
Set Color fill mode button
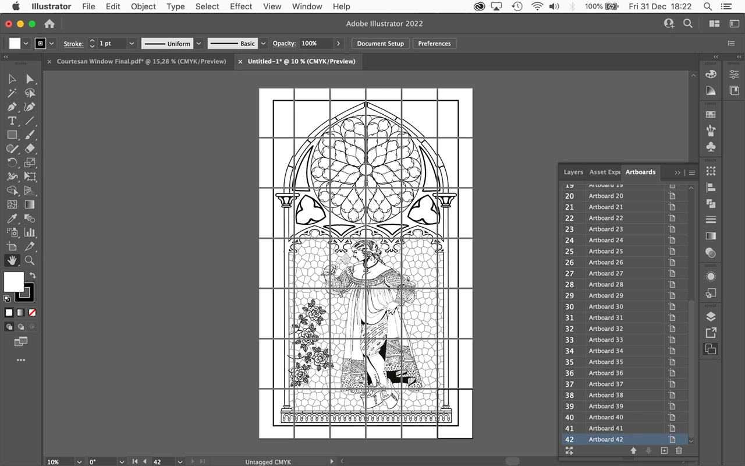pos(9,313)
